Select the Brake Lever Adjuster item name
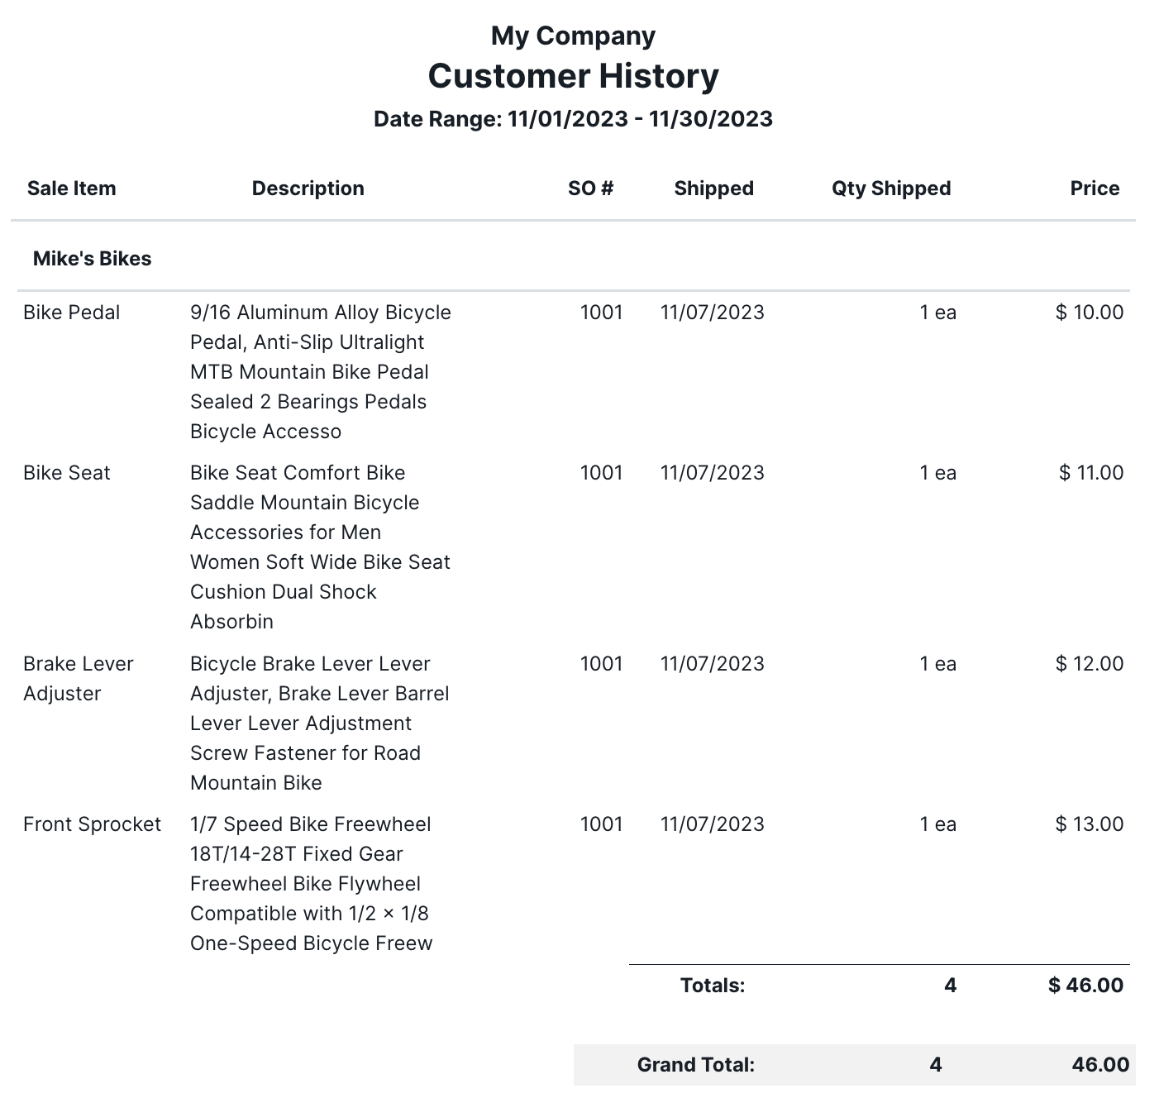The image size is (1159, 1103). pos(79,679)
